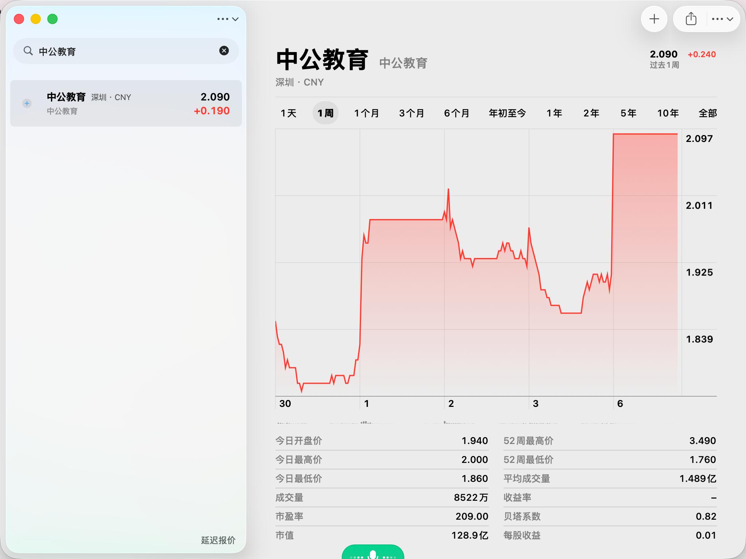Clear the search field with the X icon
Viewport: 746px width, 559px height.
[x=224, y=51]
